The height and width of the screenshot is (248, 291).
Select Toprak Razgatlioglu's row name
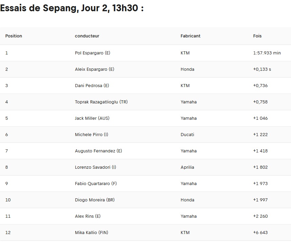101,102
